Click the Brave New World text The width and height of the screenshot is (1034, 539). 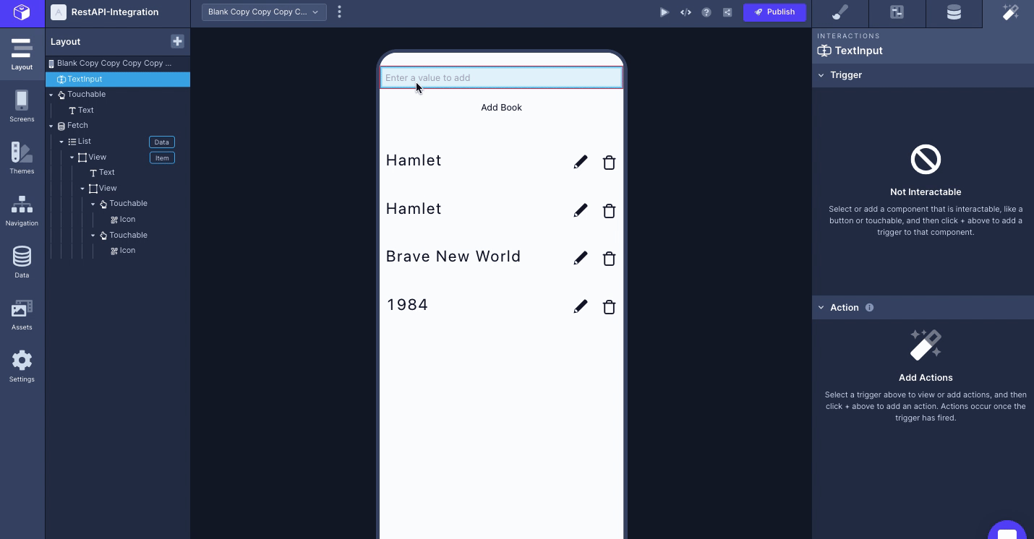point(453,256)
